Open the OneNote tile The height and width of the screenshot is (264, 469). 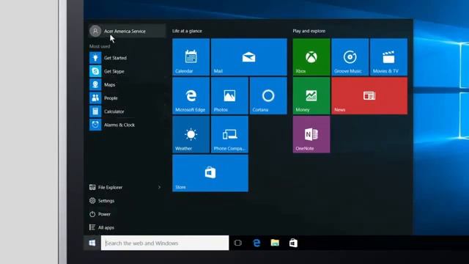311,134
